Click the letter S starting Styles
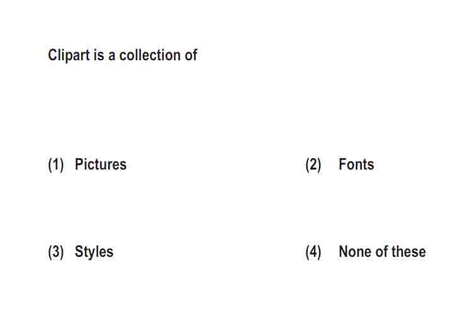 coord(79,252)
